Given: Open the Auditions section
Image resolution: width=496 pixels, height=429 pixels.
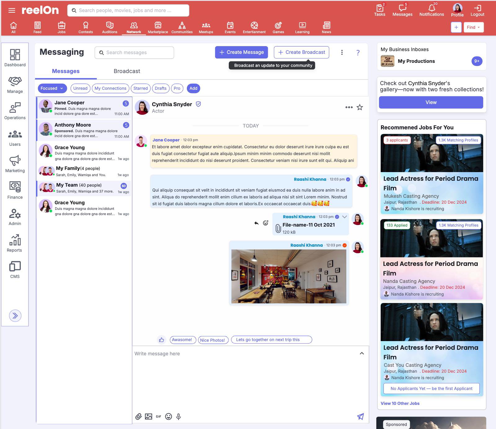Looking at the screenshot, I should click(110, 27).
